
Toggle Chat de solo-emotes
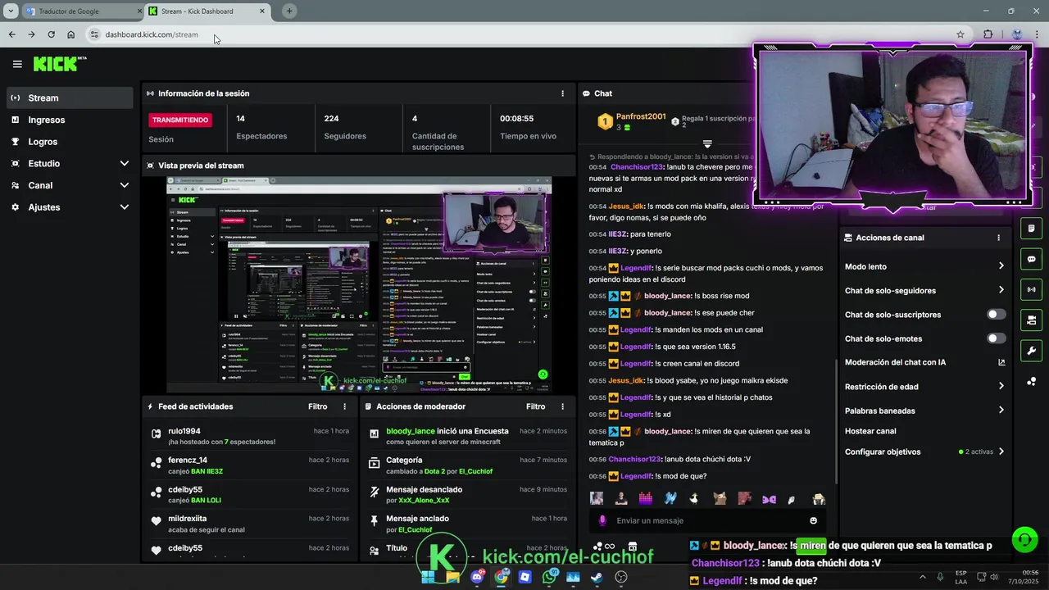point(996,338)
